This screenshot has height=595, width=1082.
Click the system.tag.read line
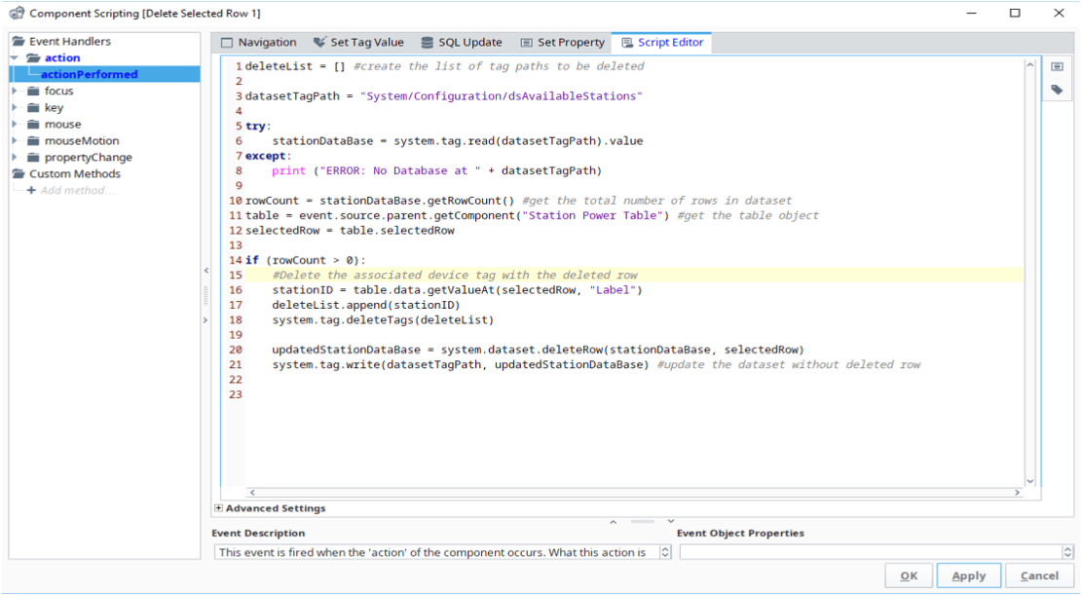[x=458, y=141]
